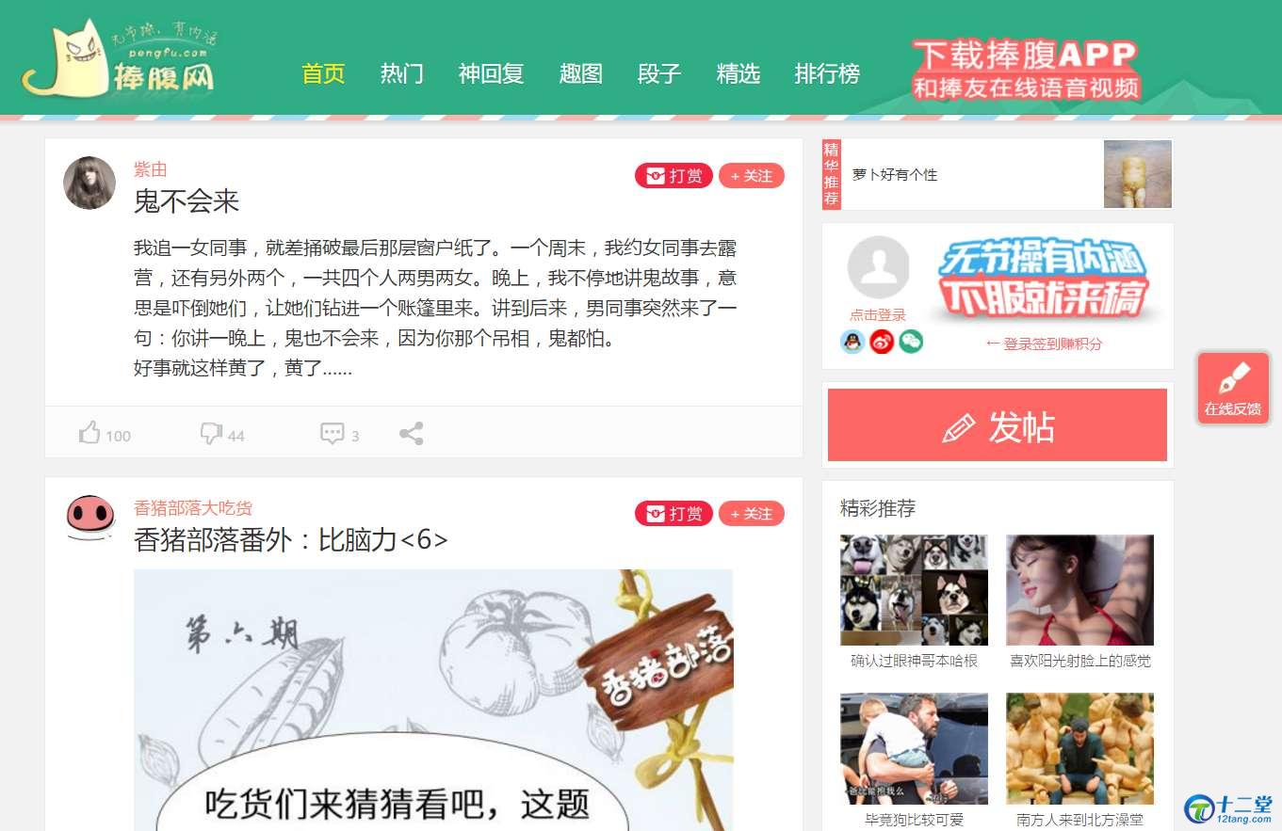Click the 点击登录 login link
Screen dimensions: 1282x831
[878, 315]
